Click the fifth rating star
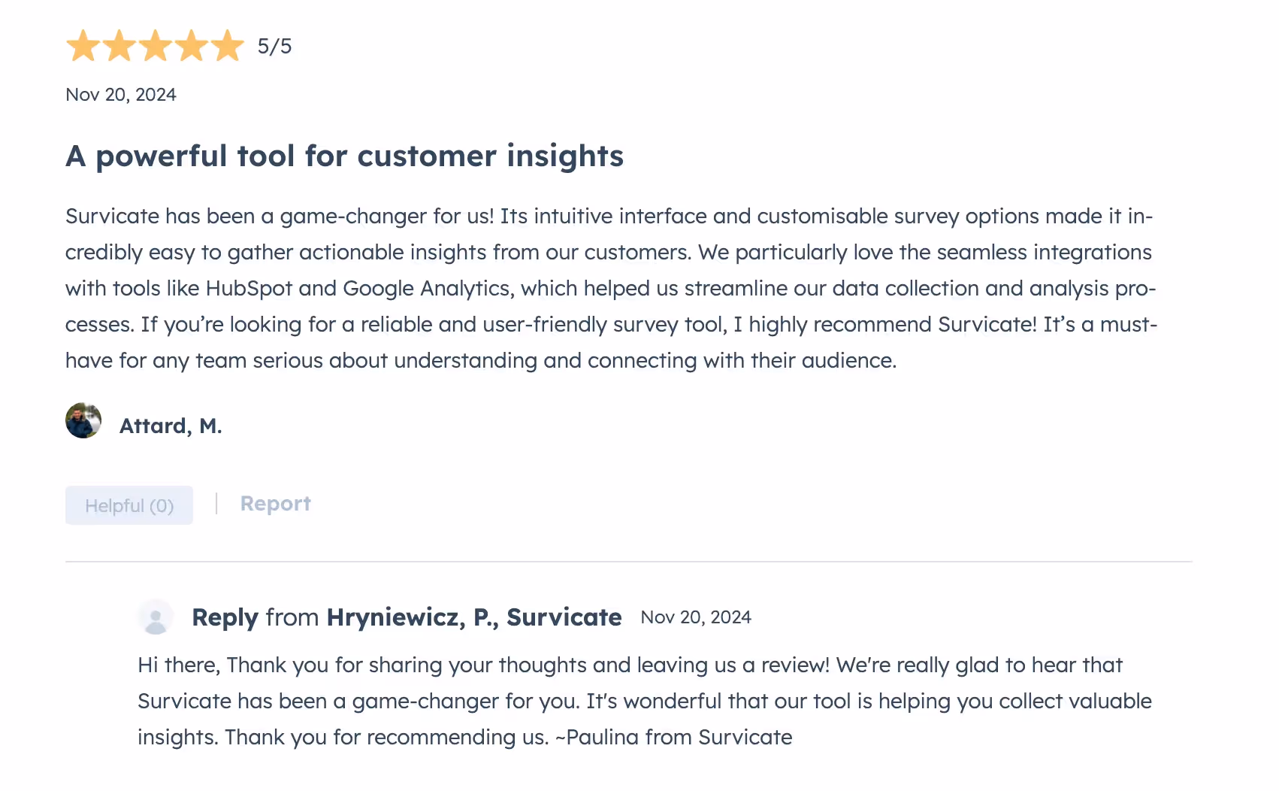This screenshot has width=1279, height=791. pyautogui.click(x=227, y=46)
